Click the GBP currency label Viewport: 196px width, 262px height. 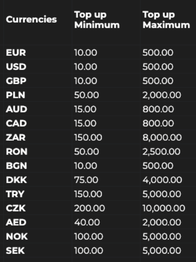tap(16, 81)
